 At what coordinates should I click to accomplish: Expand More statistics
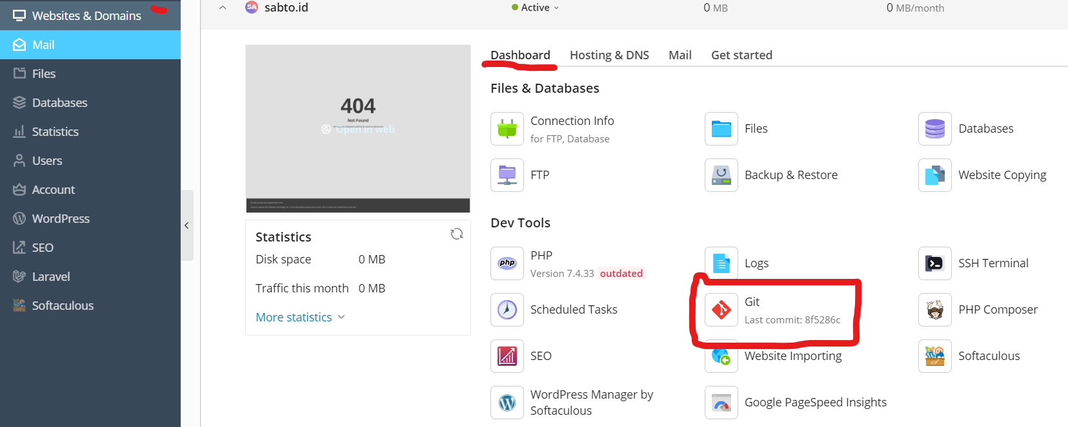[x=300, y=318]
